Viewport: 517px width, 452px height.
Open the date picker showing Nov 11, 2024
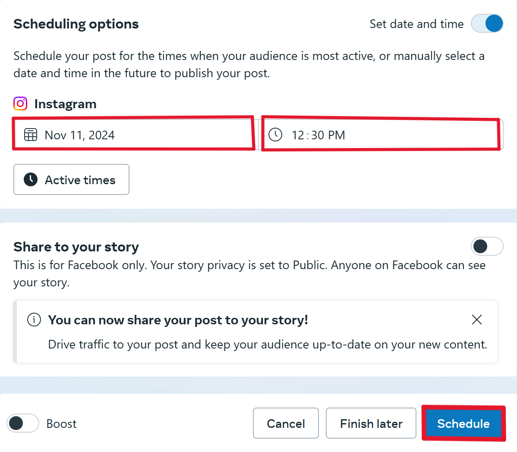pyautogui.click(x=129, y=135)
